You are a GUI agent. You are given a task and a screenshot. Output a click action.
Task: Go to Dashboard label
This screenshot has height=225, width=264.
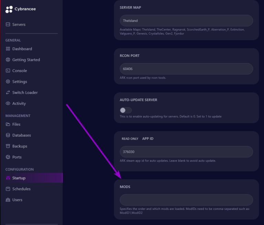click(22, 49)
